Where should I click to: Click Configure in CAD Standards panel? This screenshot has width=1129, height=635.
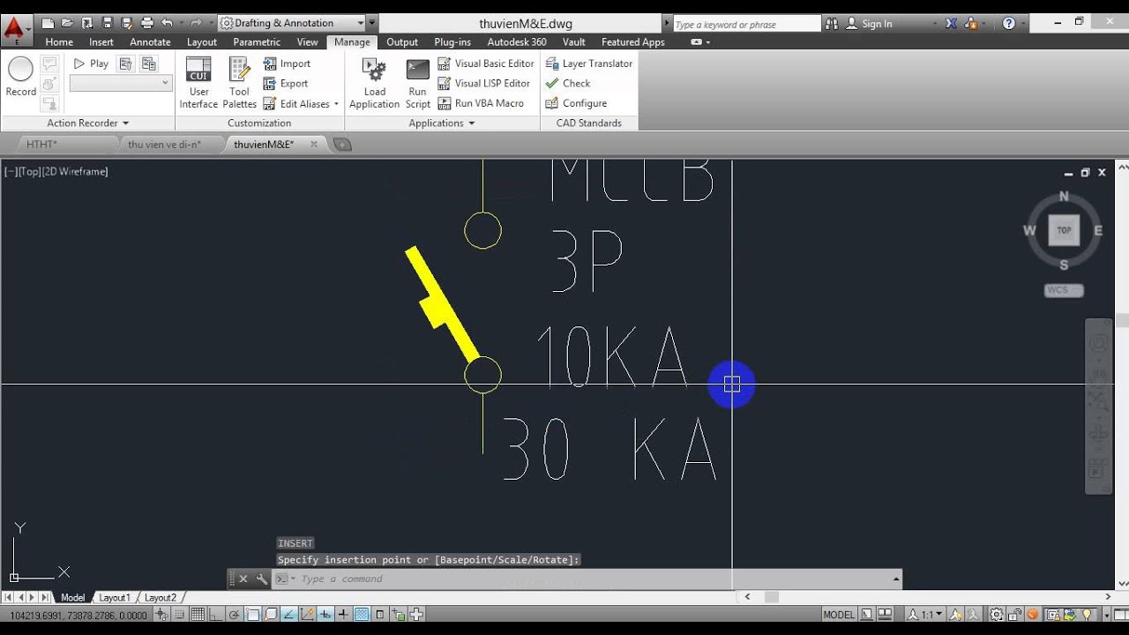(576, 103)
